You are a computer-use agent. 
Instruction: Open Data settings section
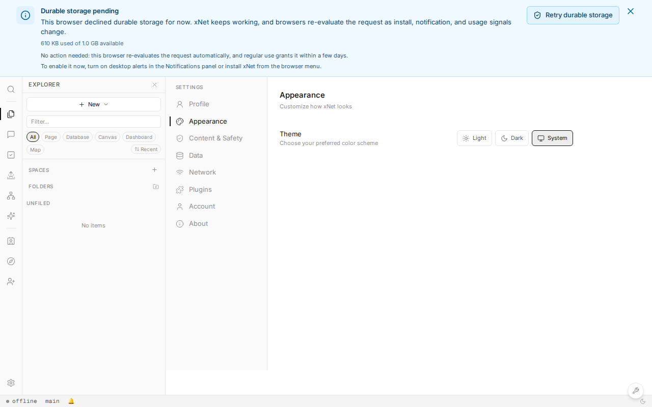point(218,156)
